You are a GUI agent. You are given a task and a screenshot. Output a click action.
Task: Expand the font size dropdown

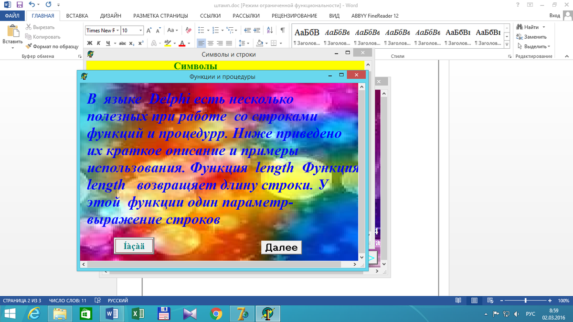pyautogui.click(x=141, y=31)
